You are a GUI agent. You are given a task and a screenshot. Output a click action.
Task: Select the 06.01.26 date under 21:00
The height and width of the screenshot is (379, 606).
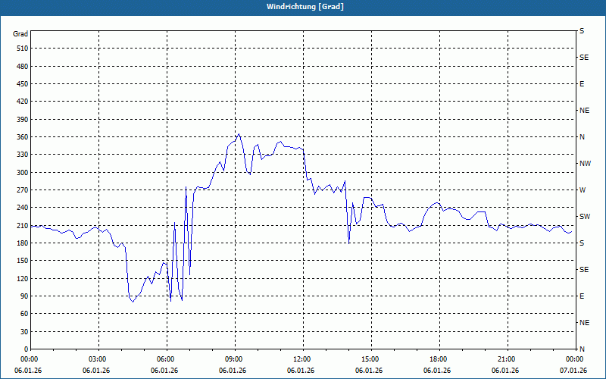click(x=505, y=371)
